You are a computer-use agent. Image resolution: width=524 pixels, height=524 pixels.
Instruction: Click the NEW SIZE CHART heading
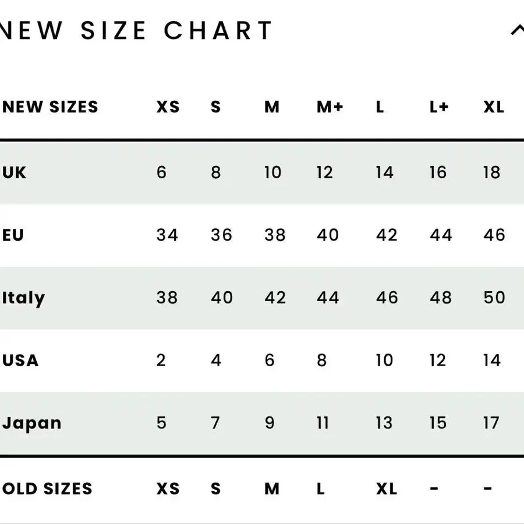point(137,31)
